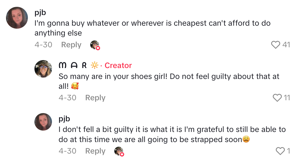Click the creator-liked badge under the bottom reply
The width and height of the screenshot is (297, 165).
coord(119,151)
